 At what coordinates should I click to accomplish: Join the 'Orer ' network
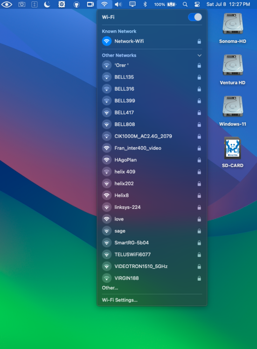point(152,65)
